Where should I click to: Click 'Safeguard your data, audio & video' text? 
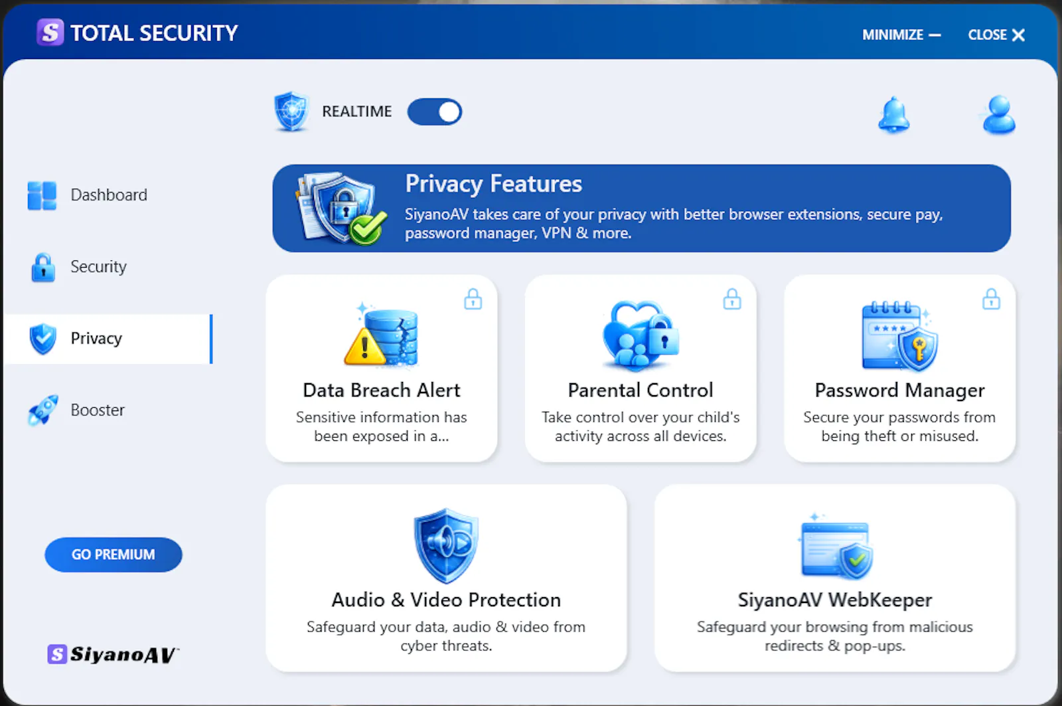(446, 636)
